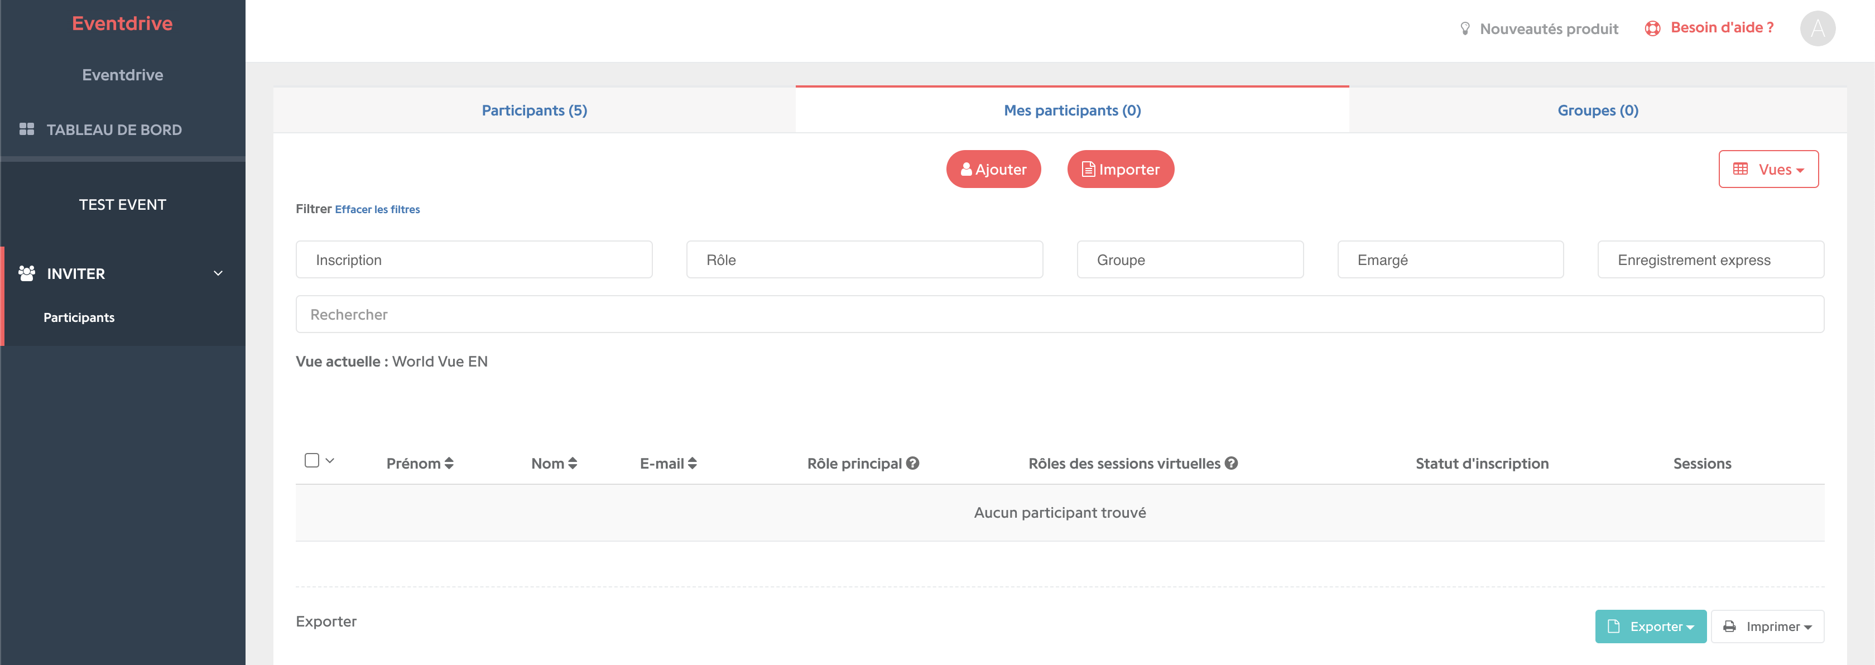The height and width of the screenshot is (665, 1875).
Task: Click the sort arrows beside Prénom
Action: click(449, 464)
